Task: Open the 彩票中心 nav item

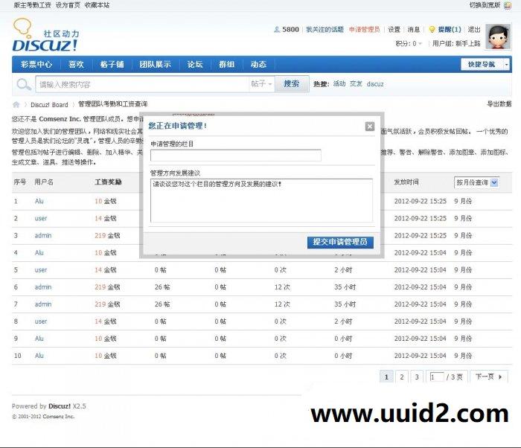Action: click(36, 65)
